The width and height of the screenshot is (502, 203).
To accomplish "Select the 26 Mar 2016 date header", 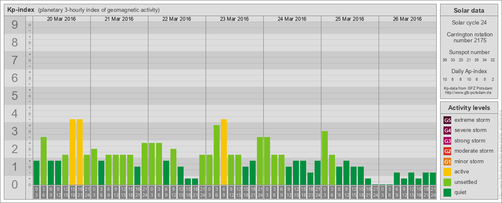I will 407,19.
